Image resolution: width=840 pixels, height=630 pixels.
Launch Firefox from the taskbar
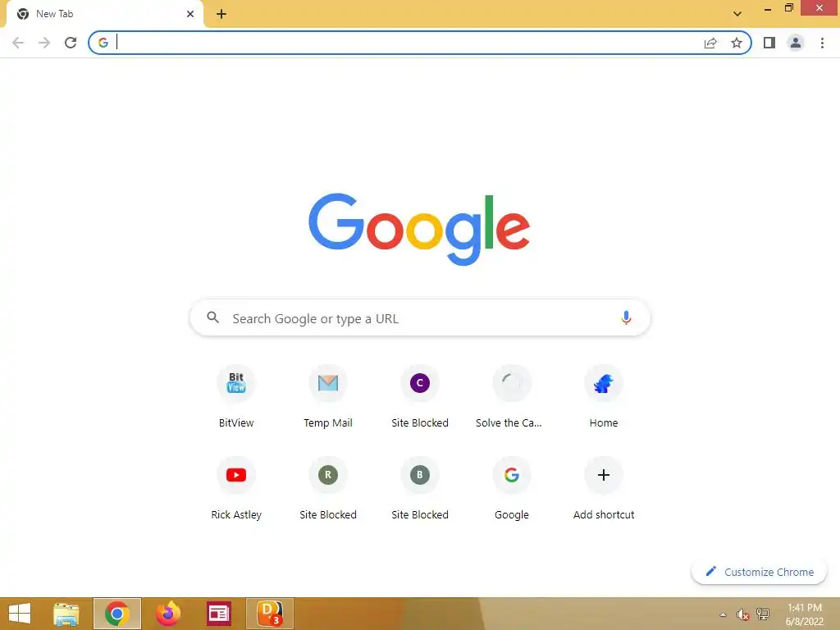167,614
